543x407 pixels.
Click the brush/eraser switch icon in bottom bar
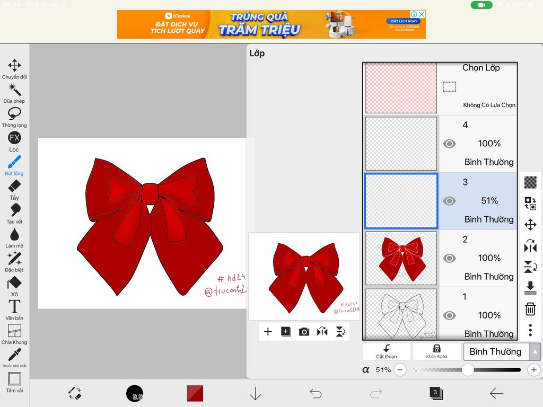point(74,394)
